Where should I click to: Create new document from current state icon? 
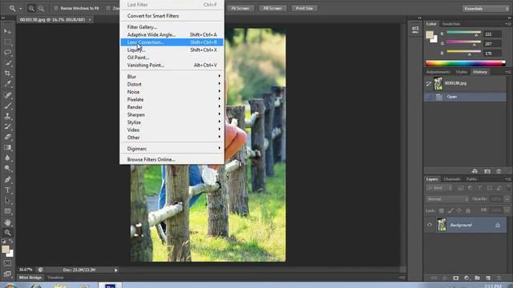coord(475,171)
